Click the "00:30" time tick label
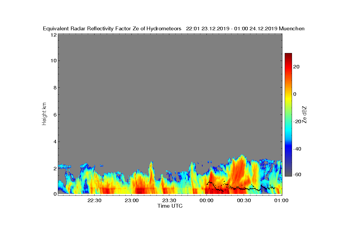This screenshot has height=233, width=349. (x=244, y=200)
